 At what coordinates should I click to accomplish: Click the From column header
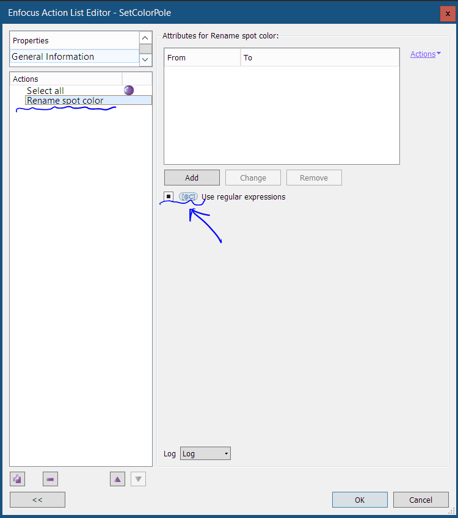coord(202,57)
